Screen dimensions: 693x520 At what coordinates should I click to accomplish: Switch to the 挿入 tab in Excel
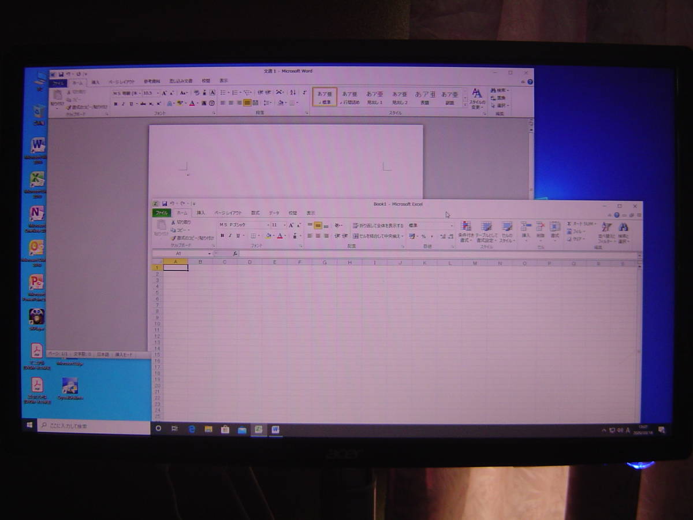(201, 213)
